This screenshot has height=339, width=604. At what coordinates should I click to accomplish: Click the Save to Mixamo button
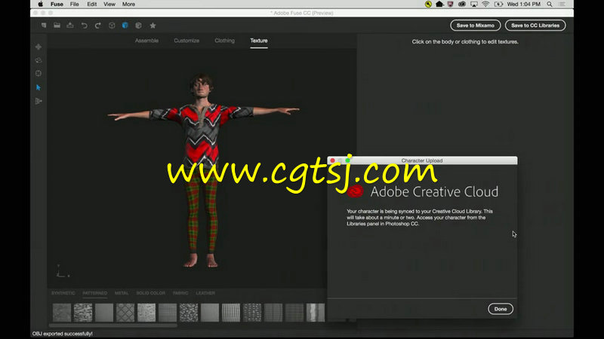476,26
